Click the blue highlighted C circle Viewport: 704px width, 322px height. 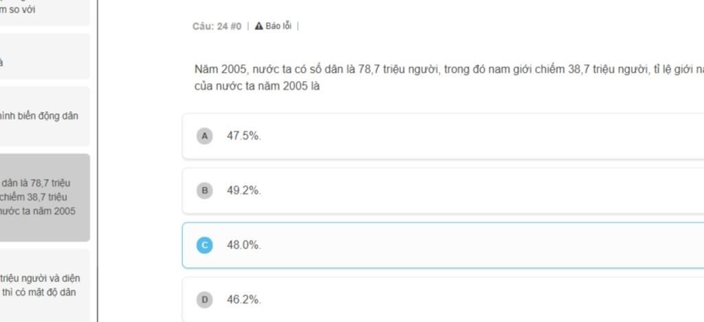coord(204,245)
